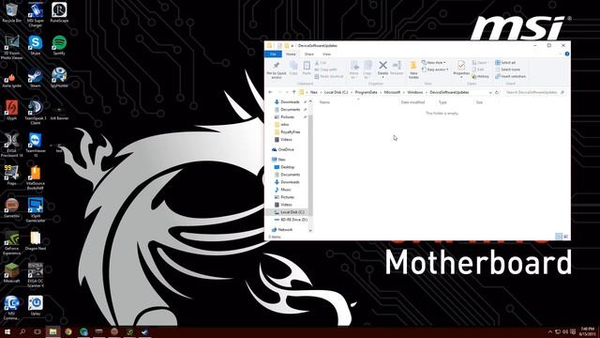Select Network in navigation pane
The image size is (600, 338).
282,229
